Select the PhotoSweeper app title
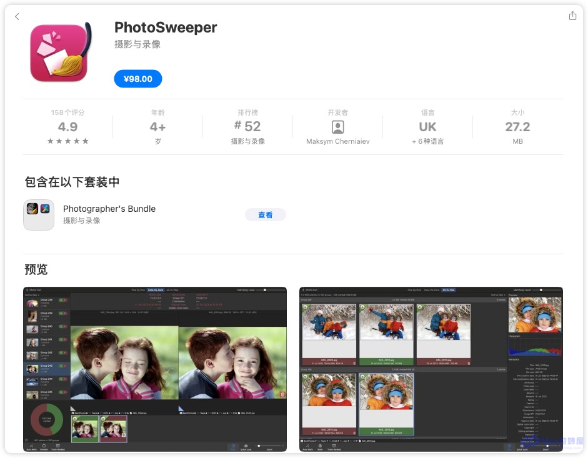This screenshot has height=458, width=588. [166, 27]
